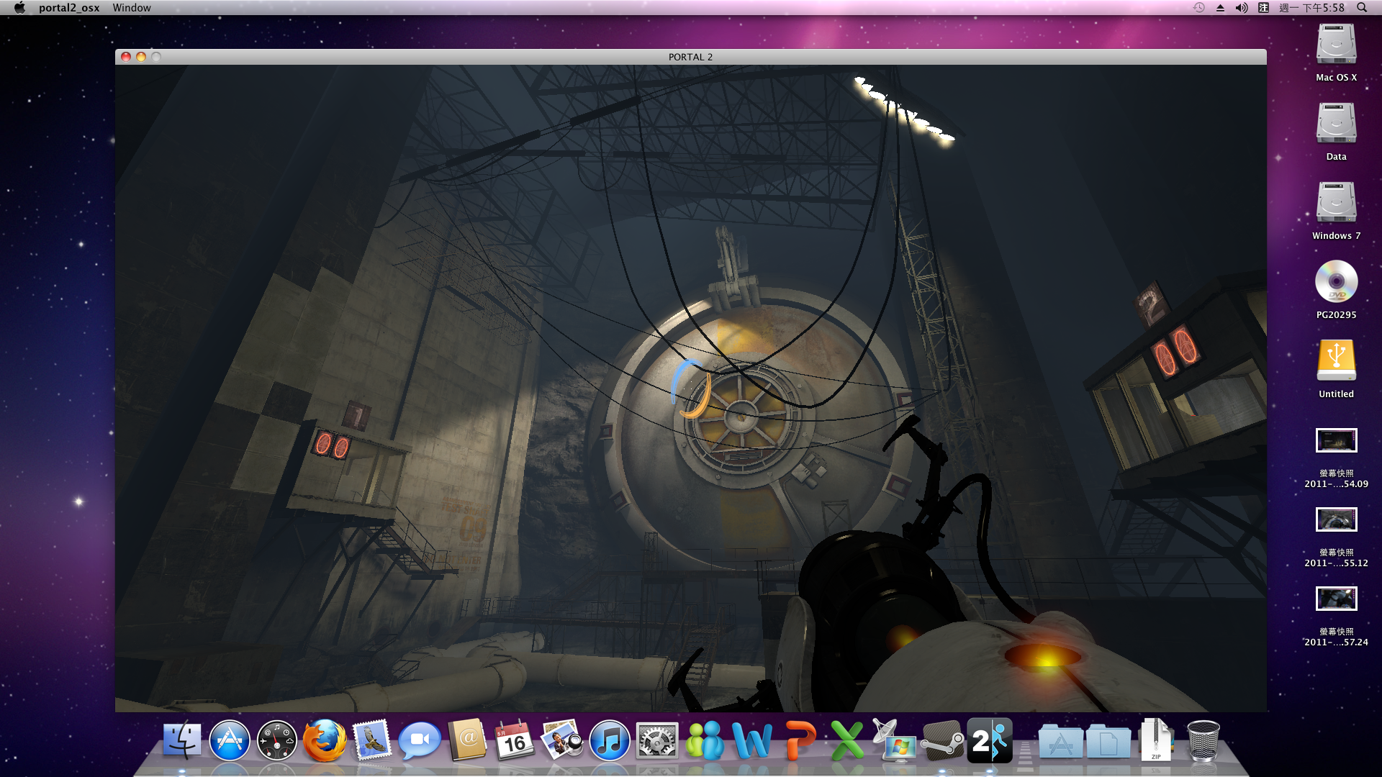Open the Mac App Store icon
Viewport: 1382px width, 777px height.
(230, 740)
